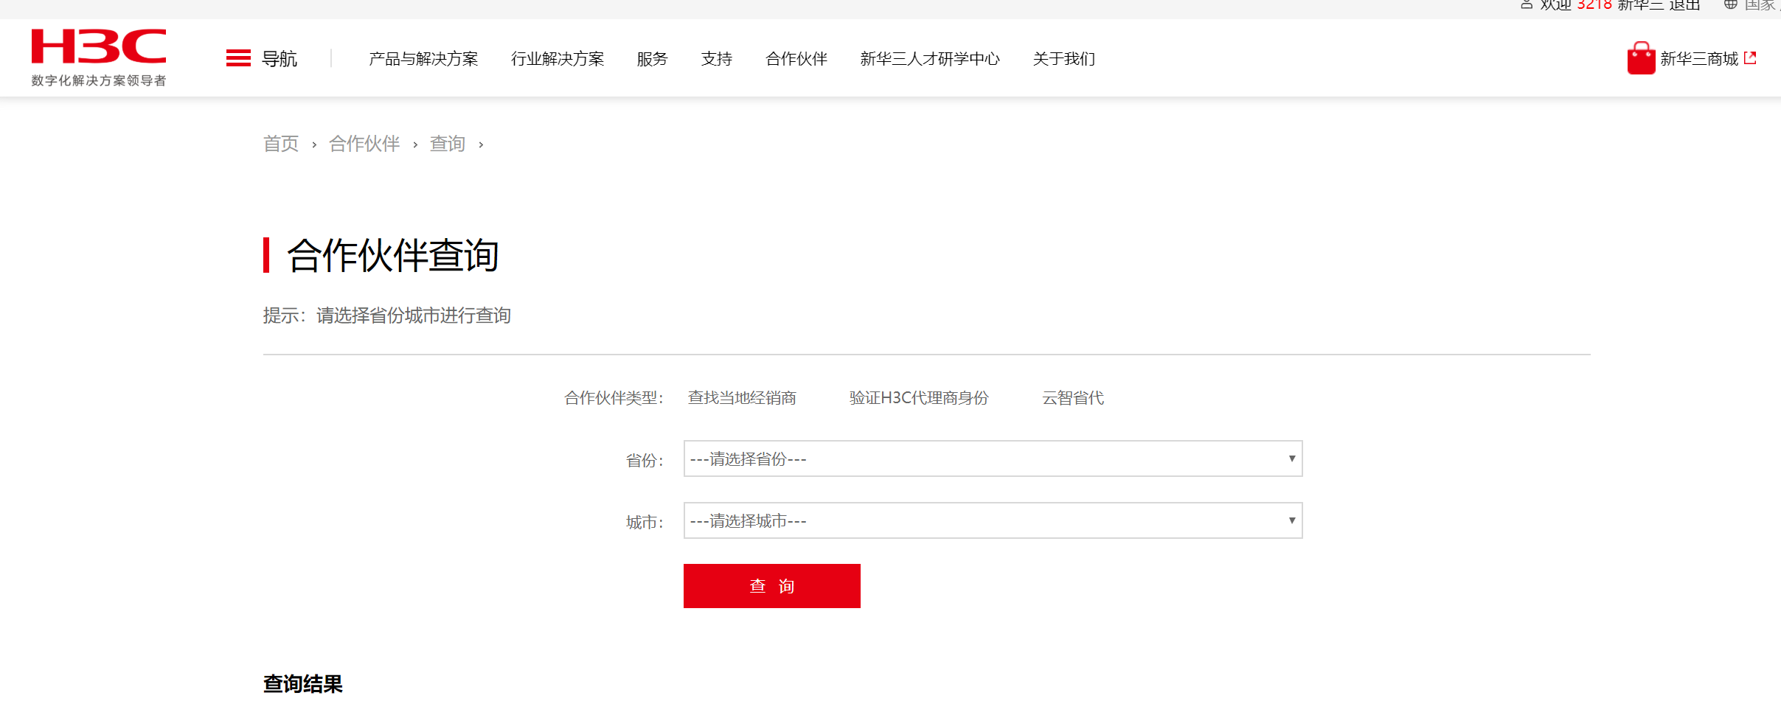Click the 查询结果 section heading
Image resolution: width=1781 pixels, height=701 pixels.
303,684
